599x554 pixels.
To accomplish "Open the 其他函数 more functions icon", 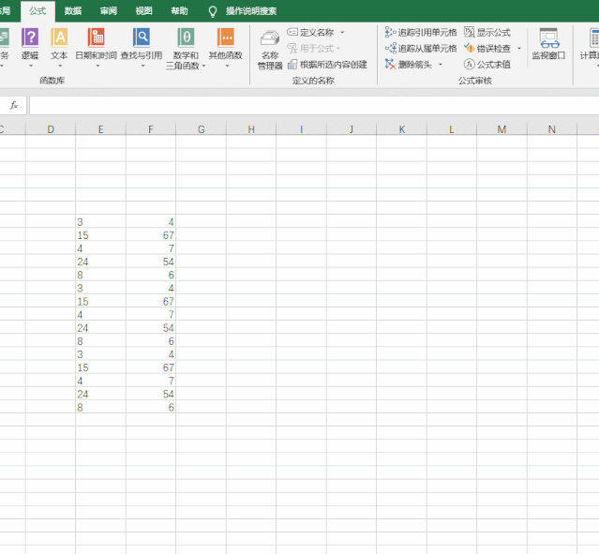I will (x=226, y=37).
